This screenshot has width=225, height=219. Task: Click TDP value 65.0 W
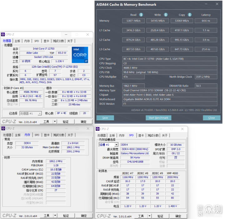click(62, 53)
